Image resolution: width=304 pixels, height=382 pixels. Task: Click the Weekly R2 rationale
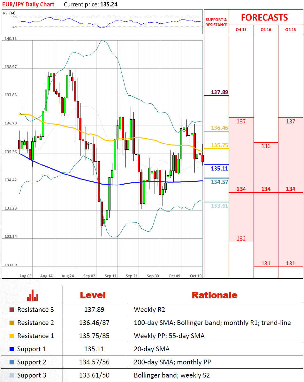(149, 310)
